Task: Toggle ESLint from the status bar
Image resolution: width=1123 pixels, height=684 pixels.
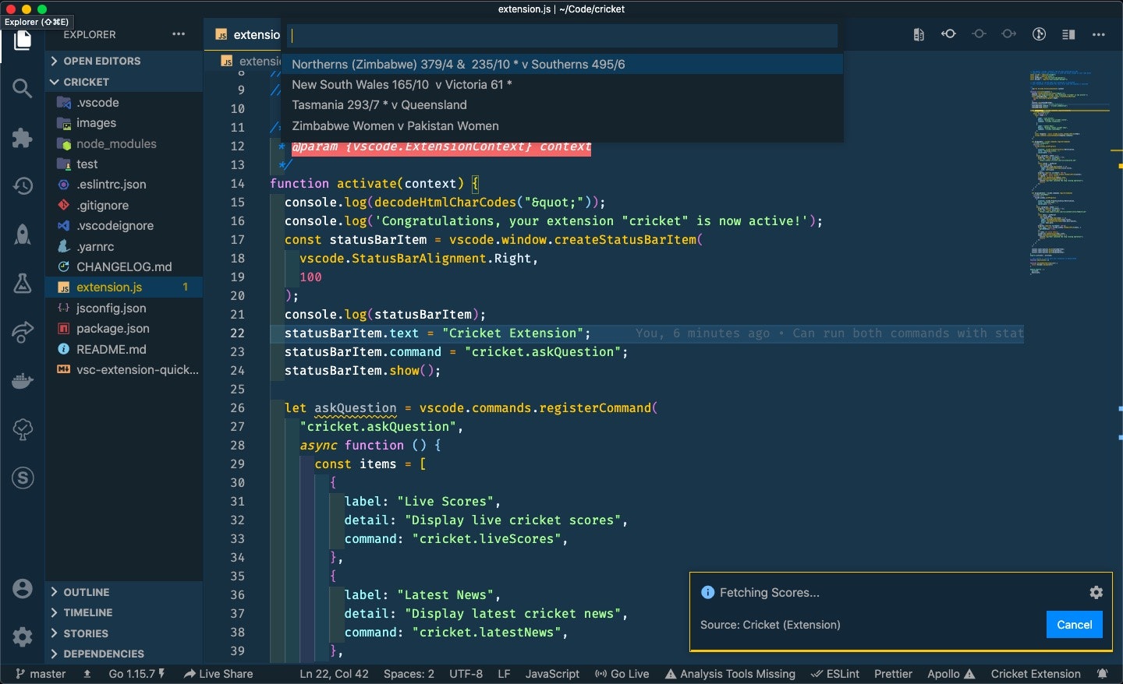Action: click(834, 674)
